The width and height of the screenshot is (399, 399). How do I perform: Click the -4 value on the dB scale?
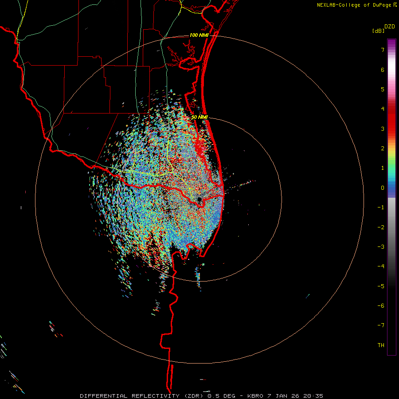pos(381,266)
